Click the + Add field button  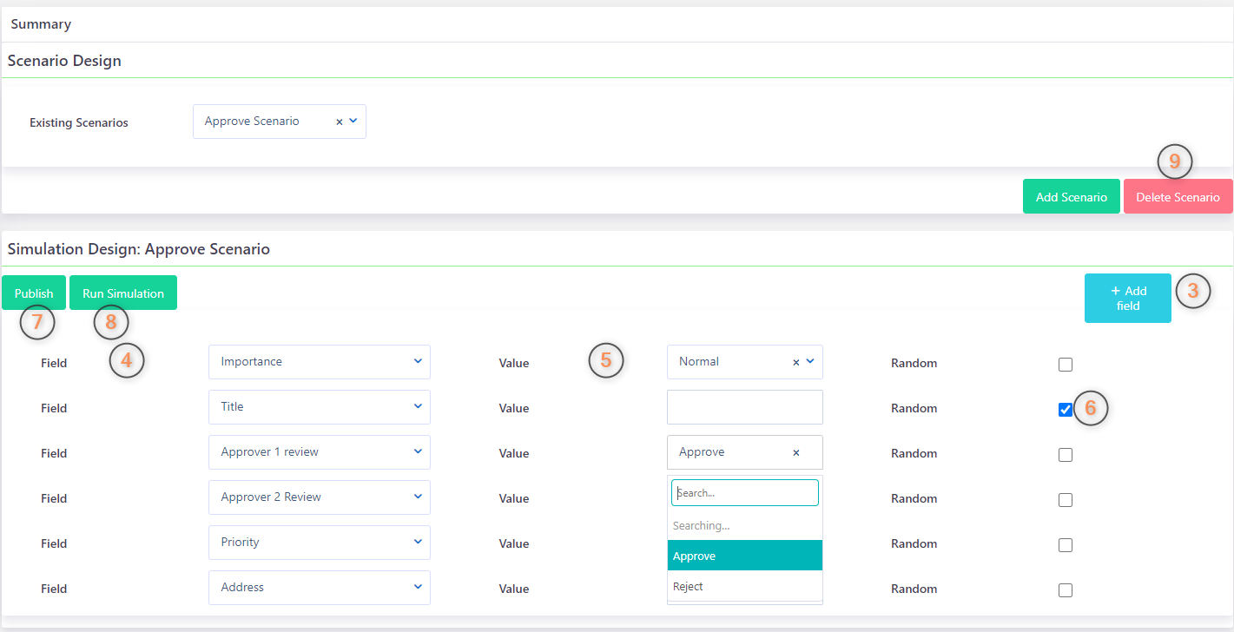point(1128,299)
